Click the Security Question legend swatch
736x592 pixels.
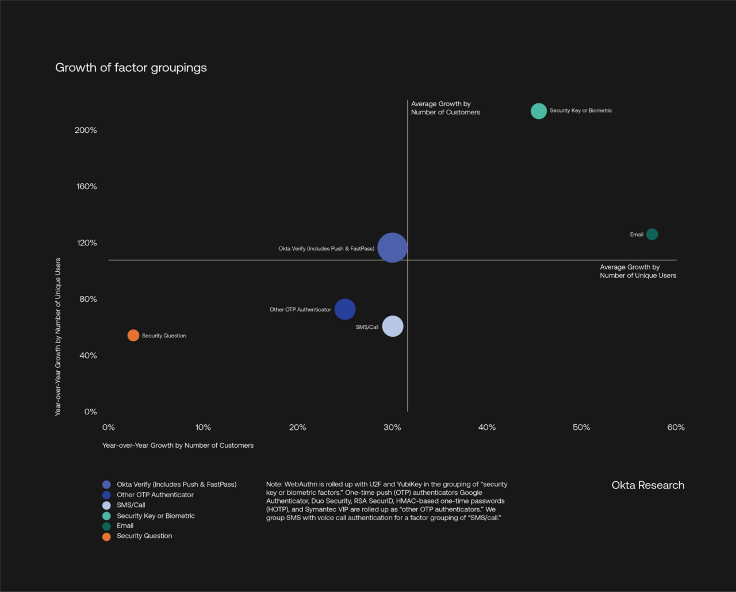[106, 537]
